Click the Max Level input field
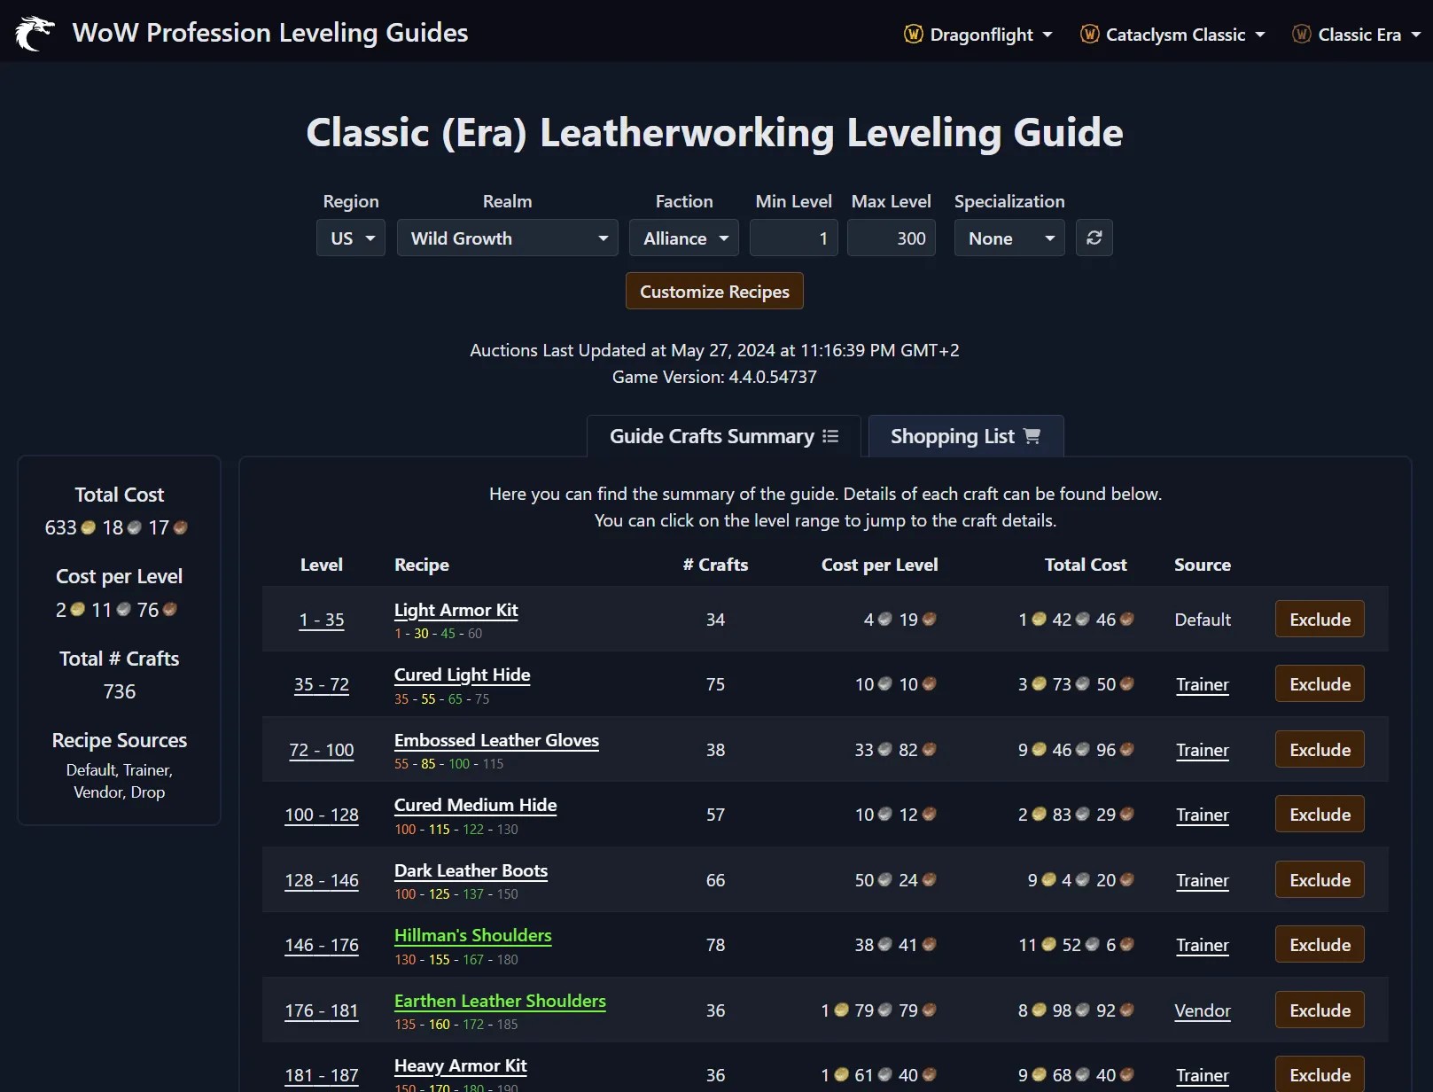Screen dimensions: 1433x1092 click(891, 238)
